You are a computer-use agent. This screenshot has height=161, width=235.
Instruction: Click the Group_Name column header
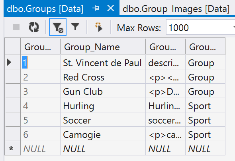[103, 47]
